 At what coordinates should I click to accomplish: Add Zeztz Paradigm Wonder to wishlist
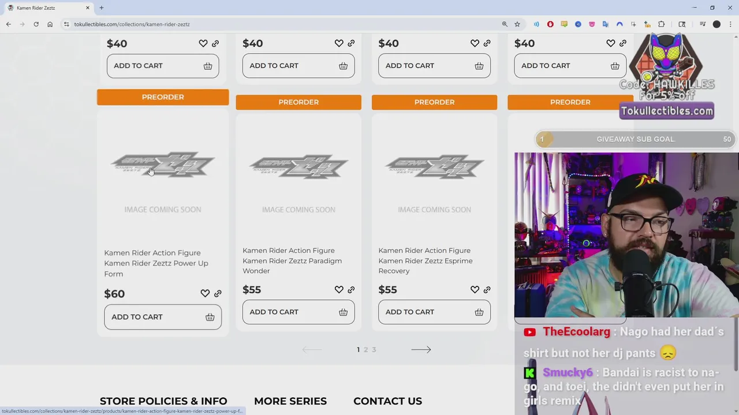click(339, 289)
